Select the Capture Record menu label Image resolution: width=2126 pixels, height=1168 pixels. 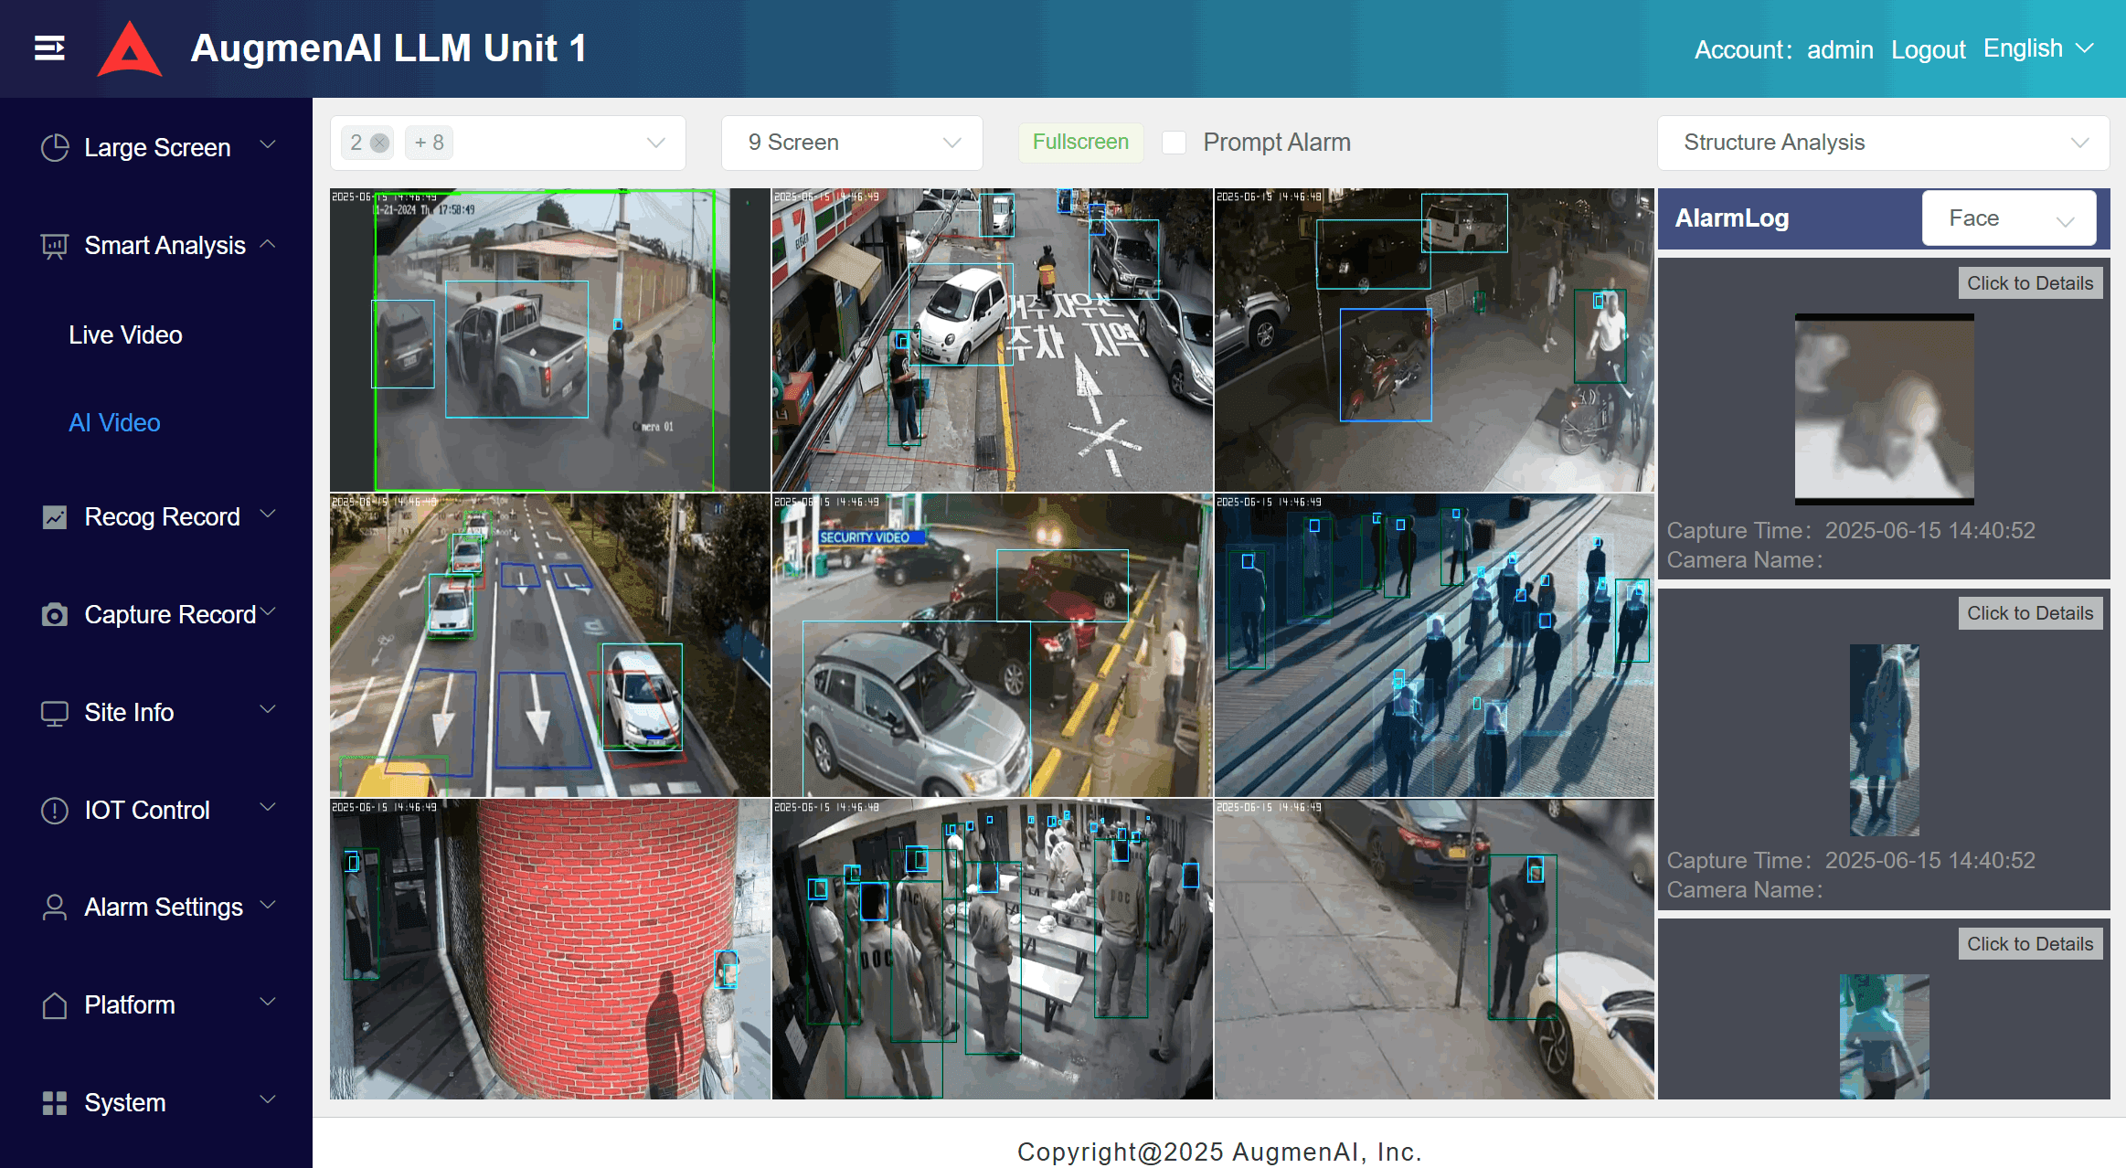(170, 615)
